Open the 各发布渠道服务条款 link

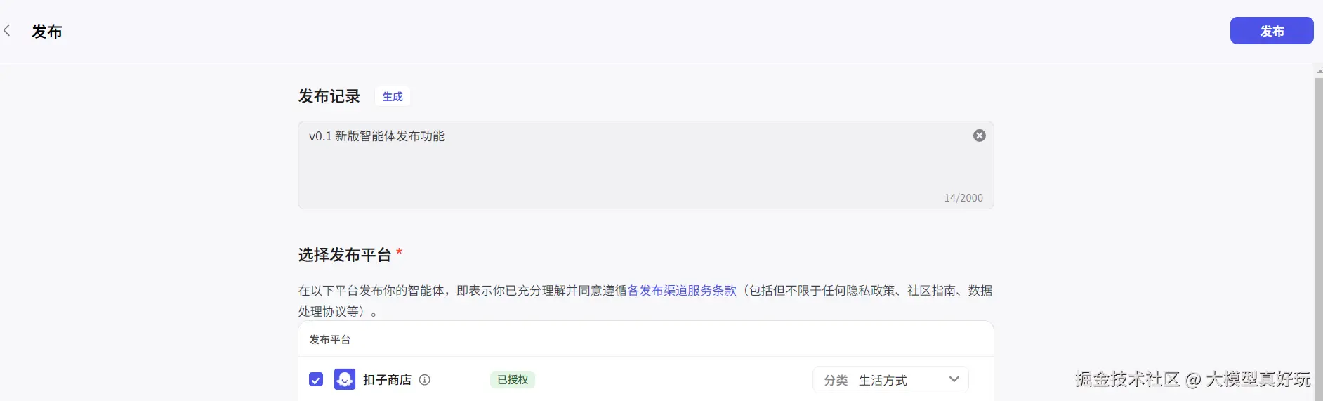pos(682,290)
